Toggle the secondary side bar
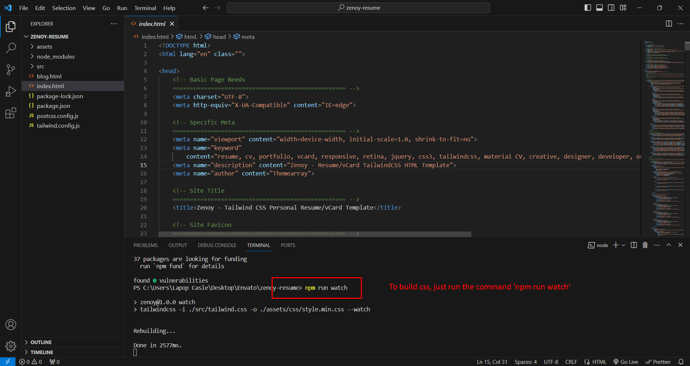The height and width of the screenshot is (366, 690). [611, 8]
